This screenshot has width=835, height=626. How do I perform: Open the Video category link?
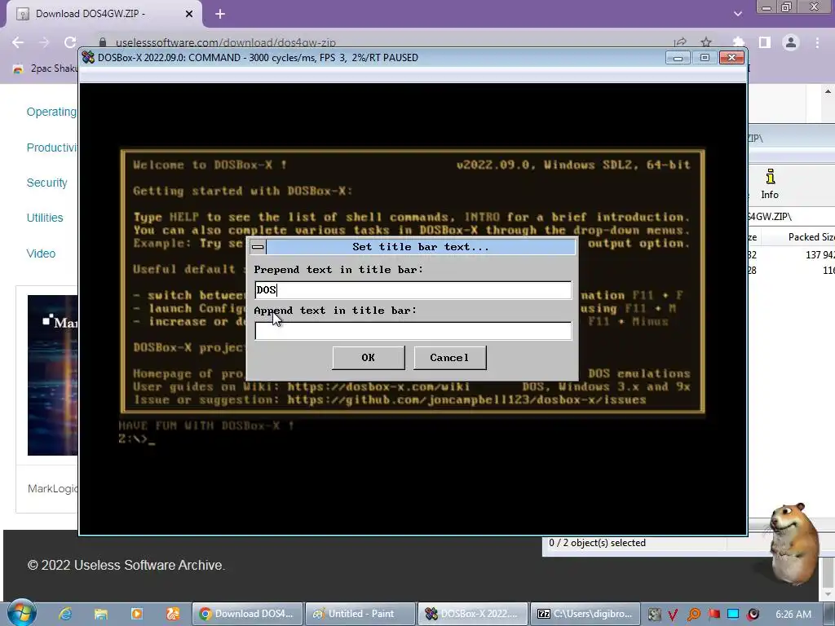click(x=41, y=253)
